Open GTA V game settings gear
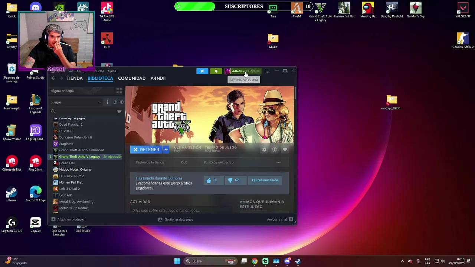475x267 pixels. (264, 150)
